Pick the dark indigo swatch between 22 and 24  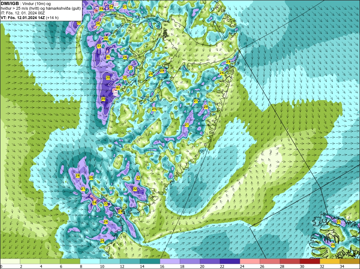point(230,261)
